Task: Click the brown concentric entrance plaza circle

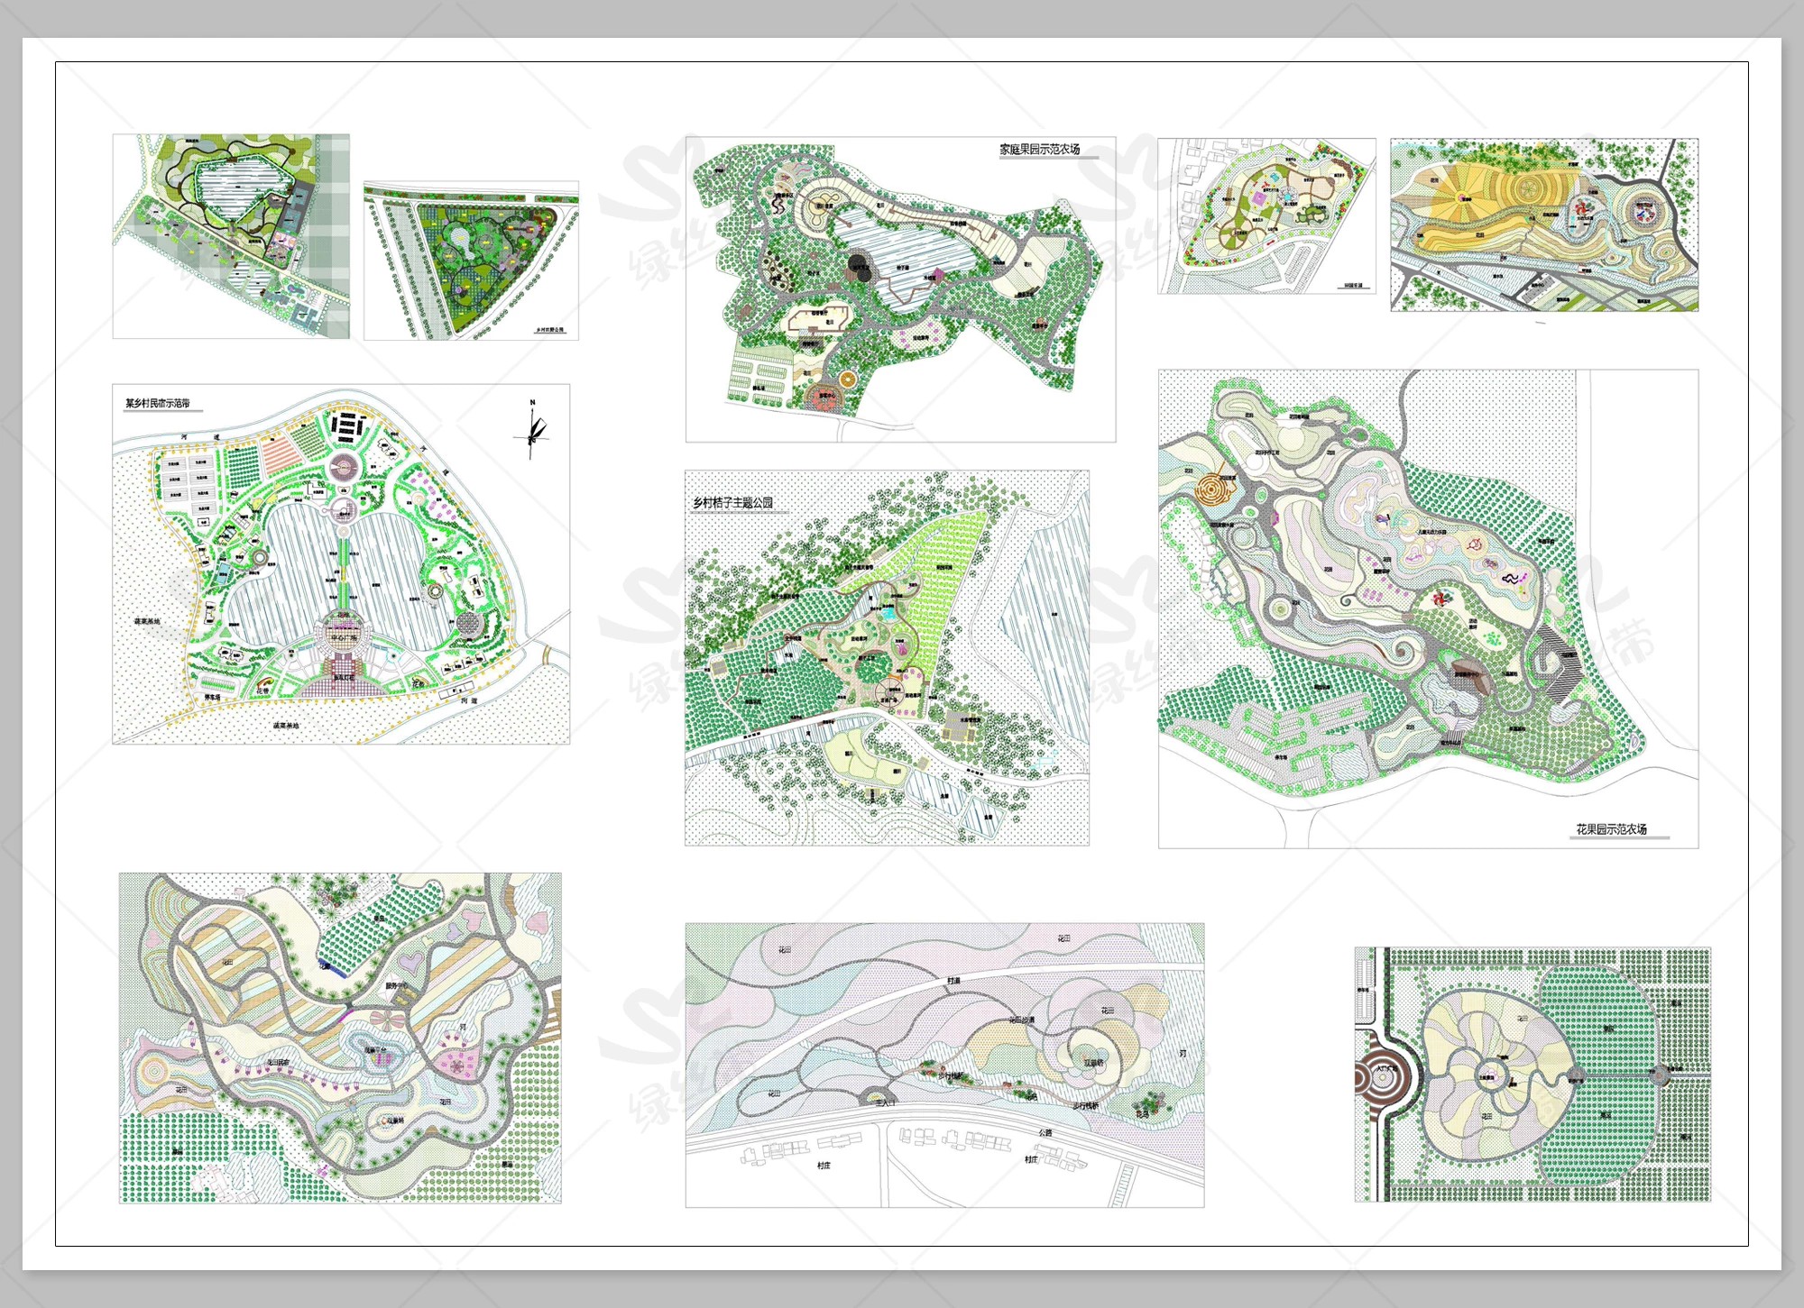Action: click(1384, 1076)
